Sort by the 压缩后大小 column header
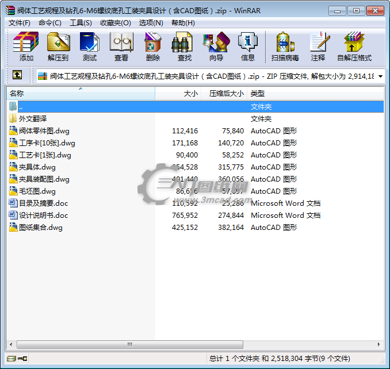 pyautogui.click(x=224, y=94)
